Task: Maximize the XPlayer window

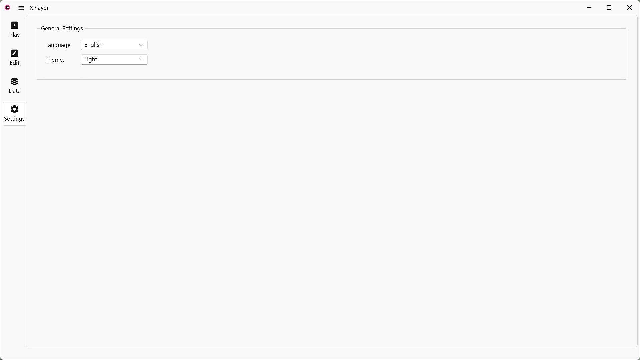Action: click(609, 8)
